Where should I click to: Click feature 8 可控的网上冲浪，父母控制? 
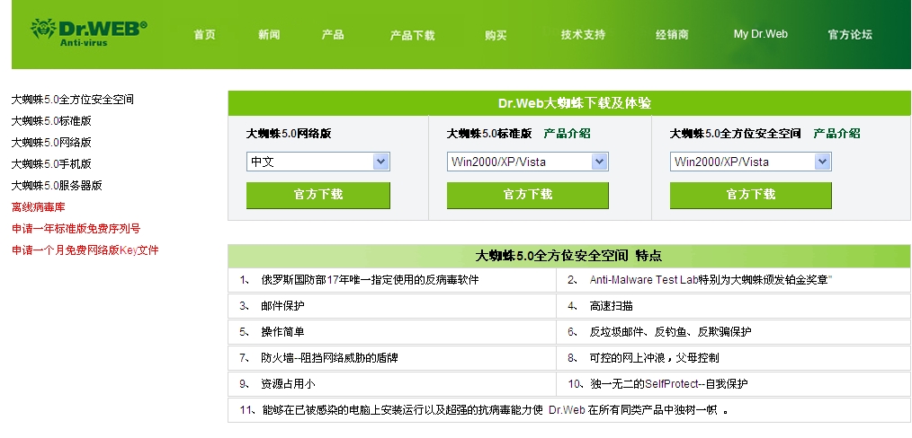tap(655, 358)
